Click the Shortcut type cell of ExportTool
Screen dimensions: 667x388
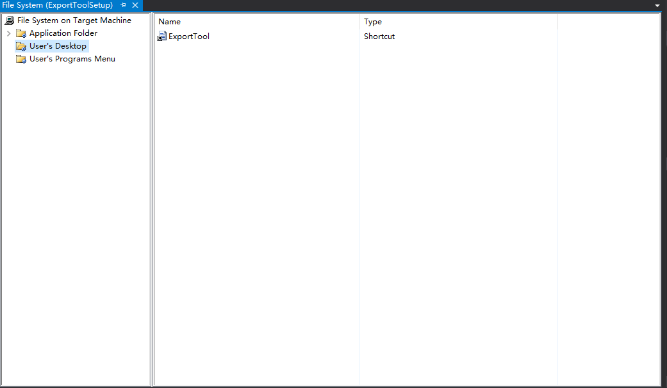tap(379, 36)
